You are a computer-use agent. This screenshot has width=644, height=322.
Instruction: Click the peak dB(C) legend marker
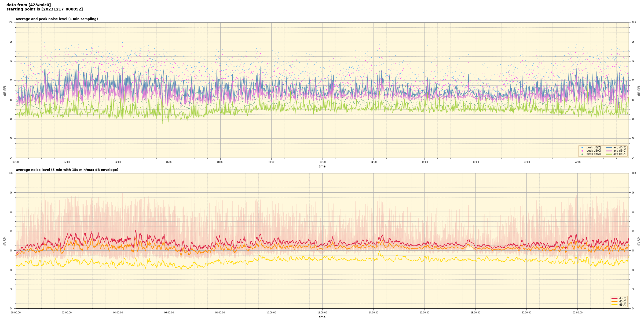pyautogui.click(x=582, y=151)
